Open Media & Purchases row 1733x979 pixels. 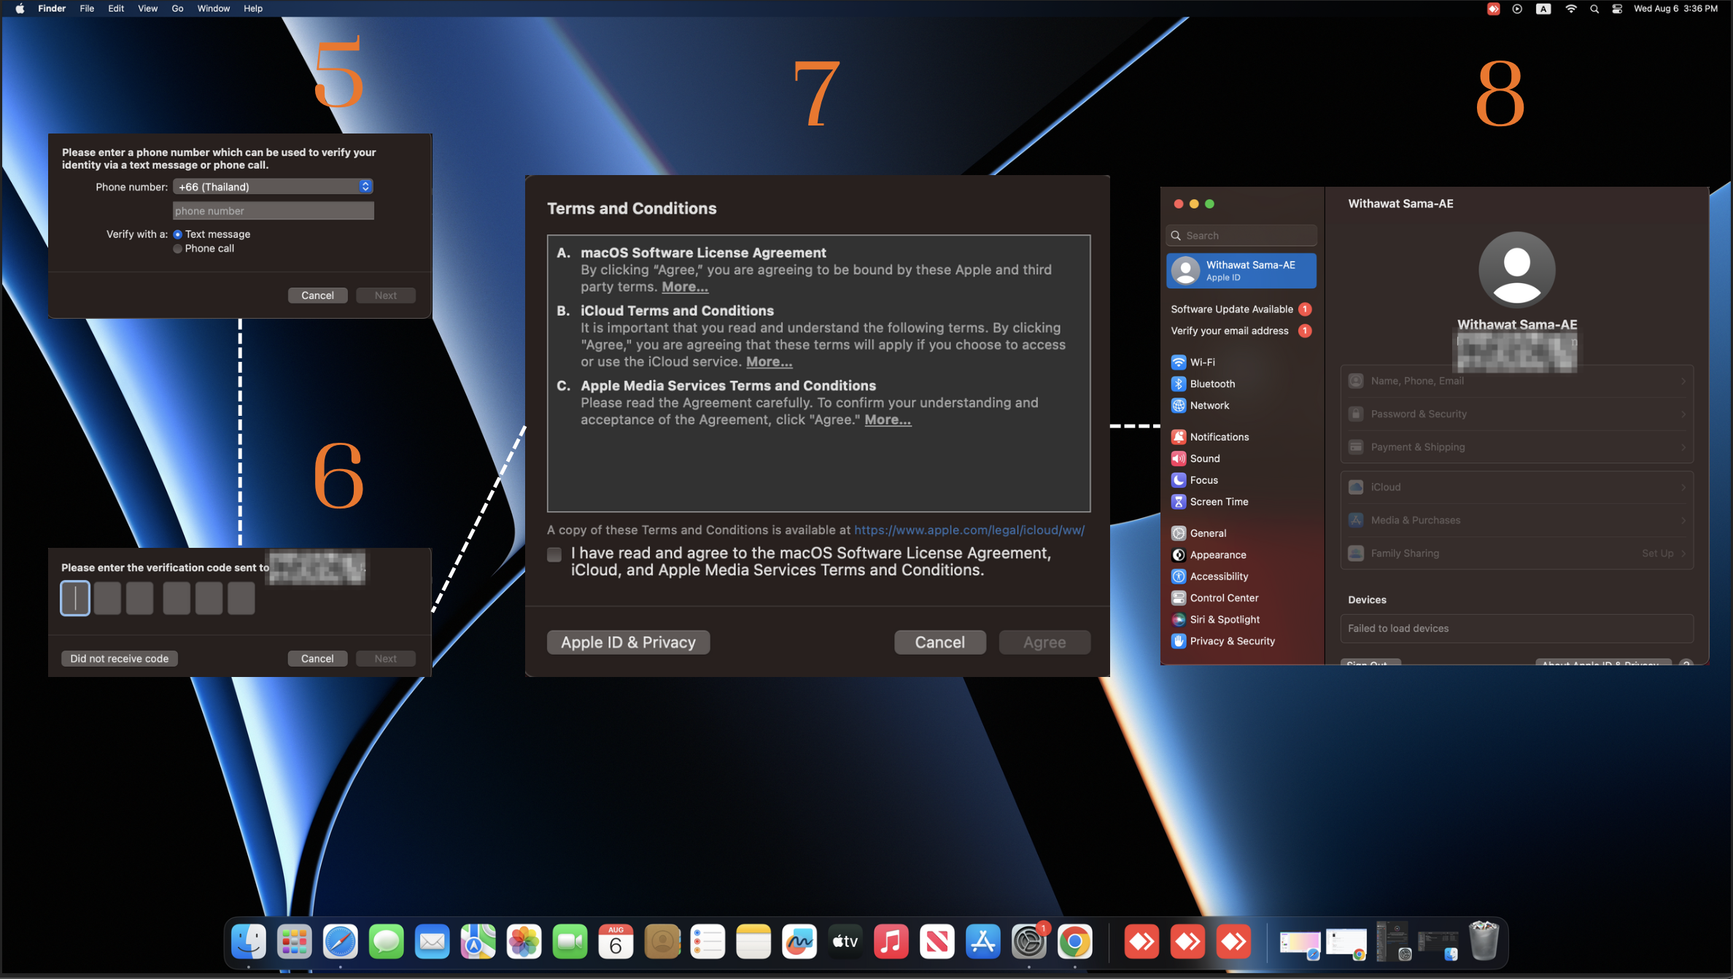(x=1516, y=520)
